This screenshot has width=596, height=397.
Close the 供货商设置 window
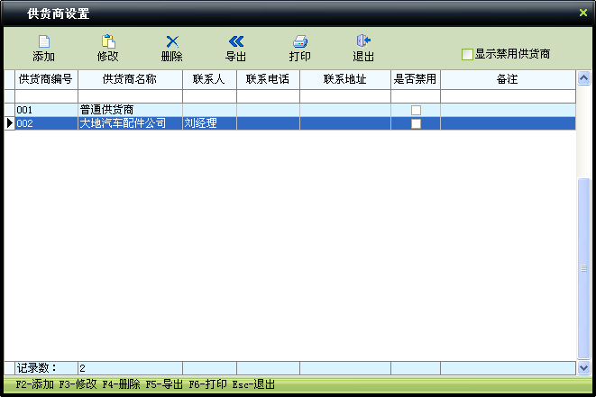(583, 13)
